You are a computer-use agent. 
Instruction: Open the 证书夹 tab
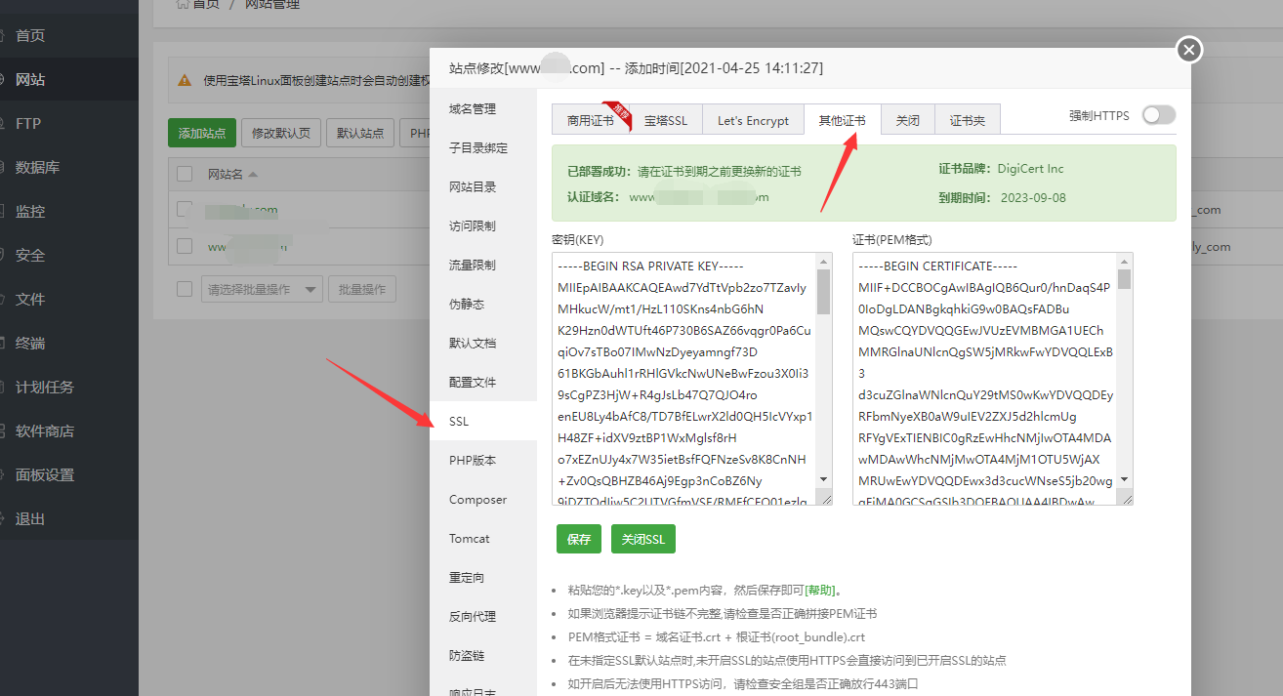(x=967, y=120)
